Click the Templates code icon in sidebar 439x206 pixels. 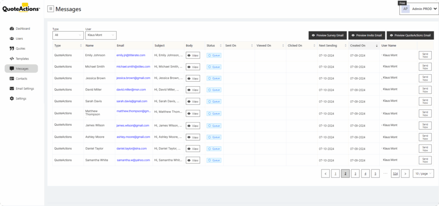[x=12, y=59]
